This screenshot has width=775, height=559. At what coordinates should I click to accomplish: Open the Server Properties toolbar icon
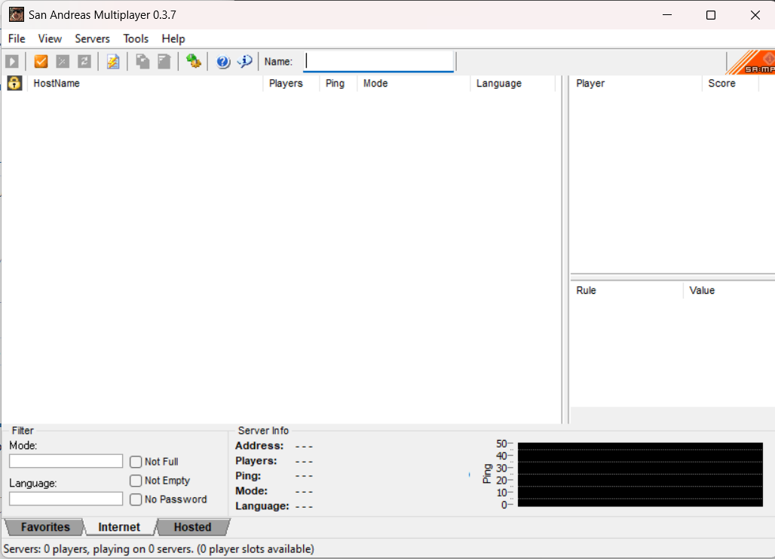(x=164, y=62)
